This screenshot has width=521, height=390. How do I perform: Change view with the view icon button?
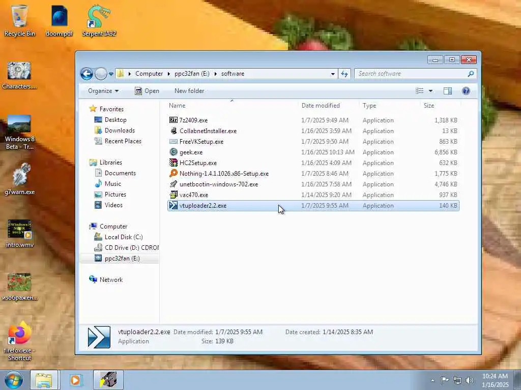(420, 91)
